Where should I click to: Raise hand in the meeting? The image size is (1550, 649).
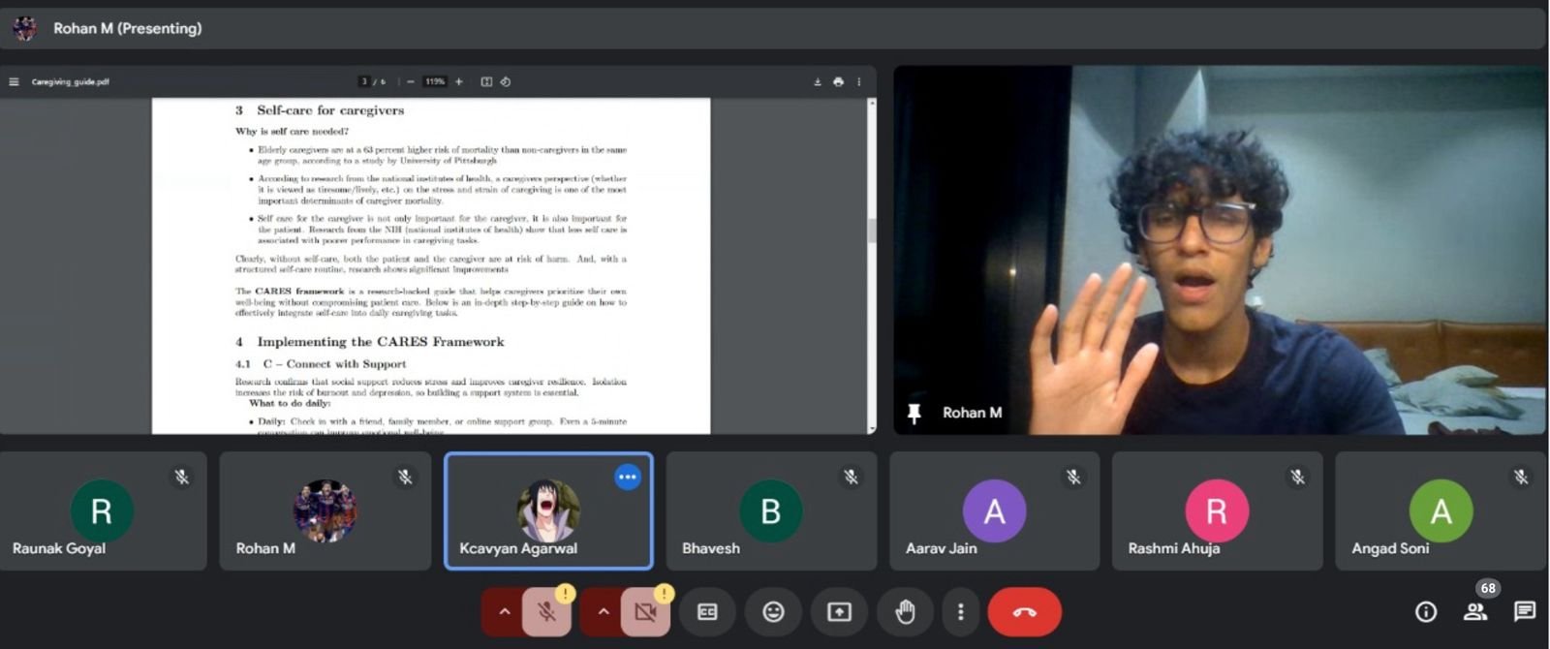(x=905, y=612)
